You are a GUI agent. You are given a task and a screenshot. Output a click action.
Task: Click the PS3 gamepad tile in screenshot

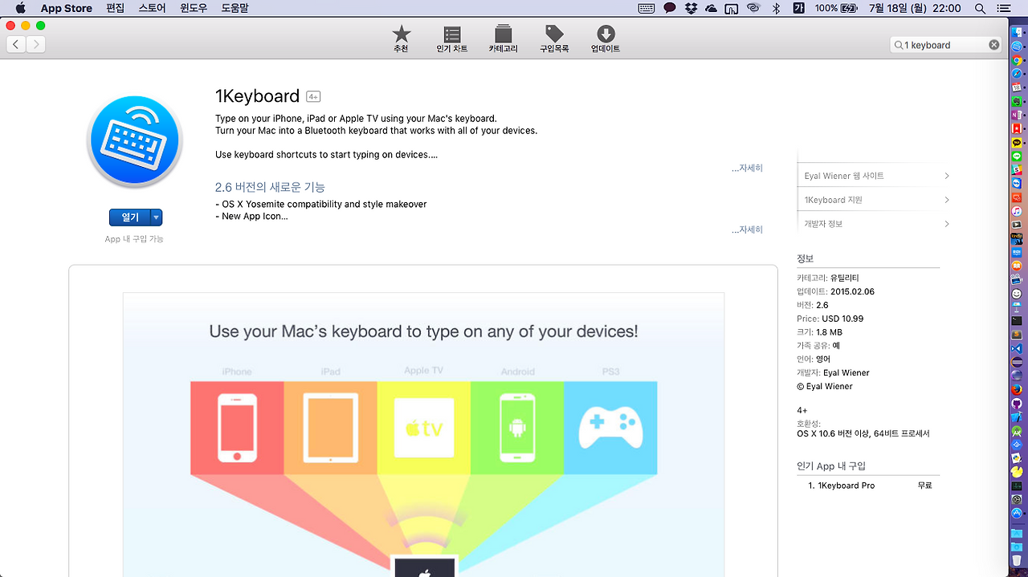(x=610, y=428)
